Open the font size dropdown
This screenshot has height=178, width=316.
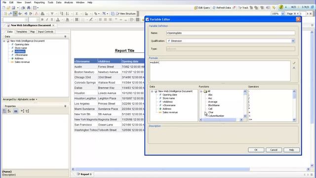pos(38,20)
